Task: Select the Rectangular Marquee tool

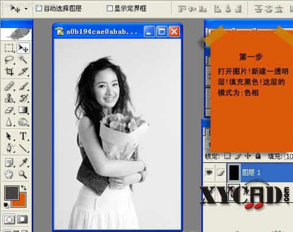Action: (9, 48)
